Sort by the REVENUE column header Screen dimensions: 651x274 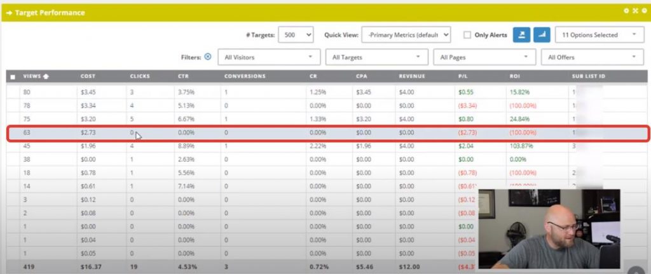click(412, 77)
